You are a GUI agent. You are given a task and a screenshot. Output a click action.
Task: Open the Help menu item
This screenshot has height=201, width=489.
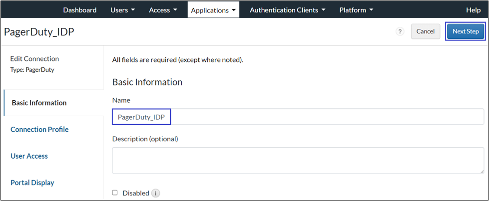point(473,10)
